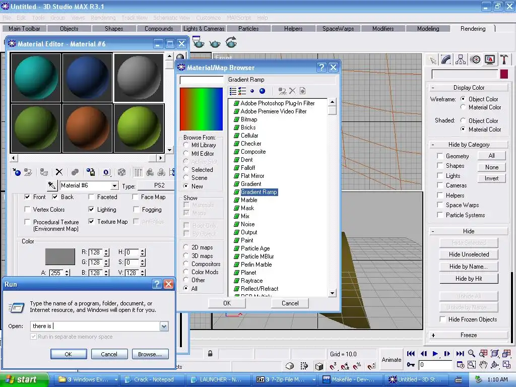Switch to the SpaceWarps tab
The height and width of the screenshot is (387, 516).
pos(338,29)
